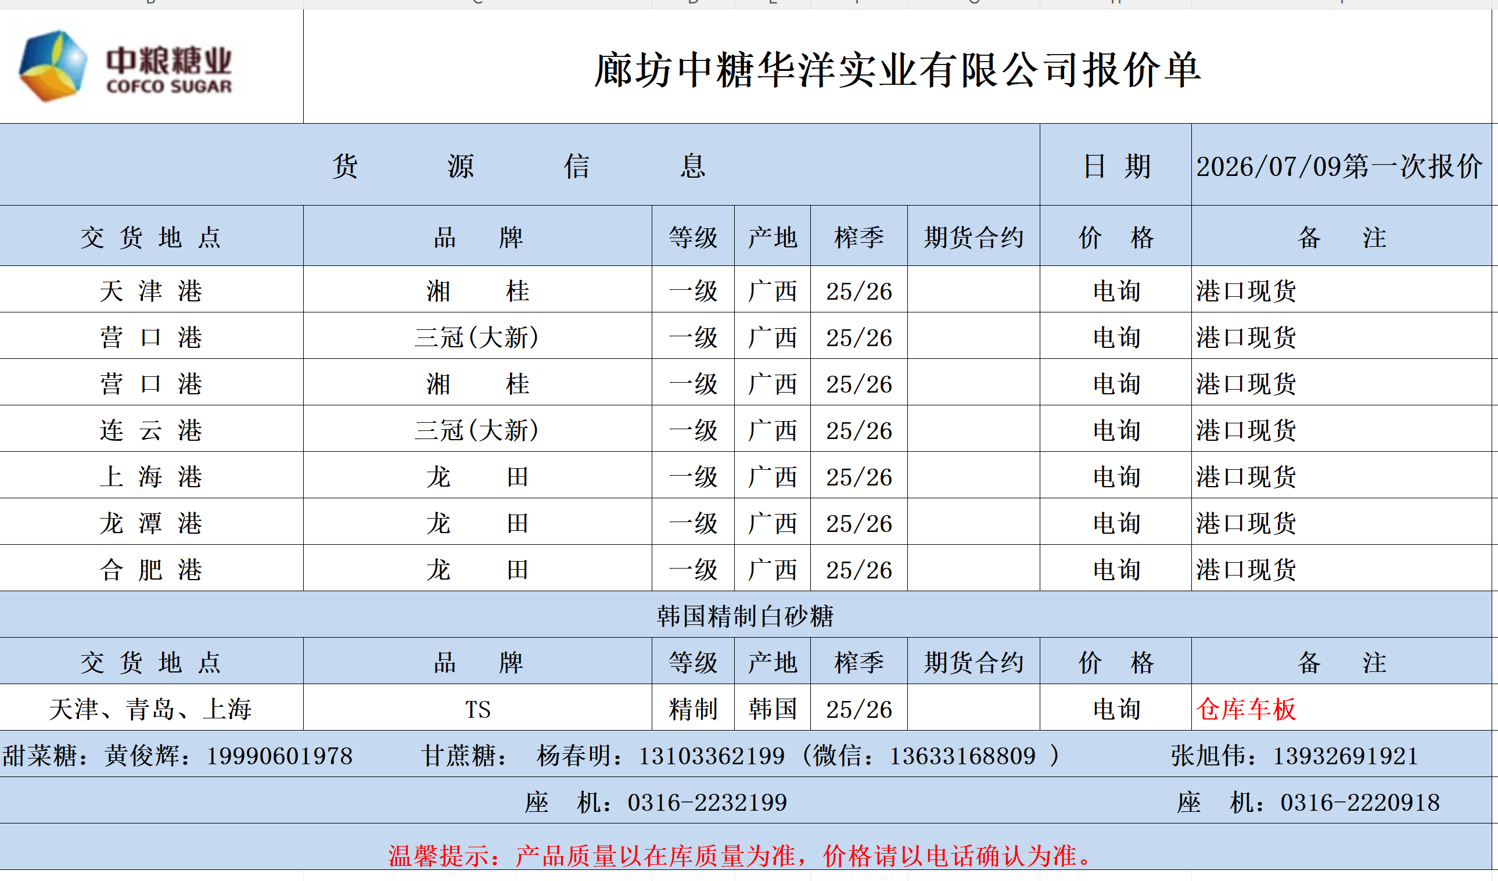The height and width of the screenshot is (881, 1498).
Task: Click the "日期" label cell
Action: [1116, 166]
